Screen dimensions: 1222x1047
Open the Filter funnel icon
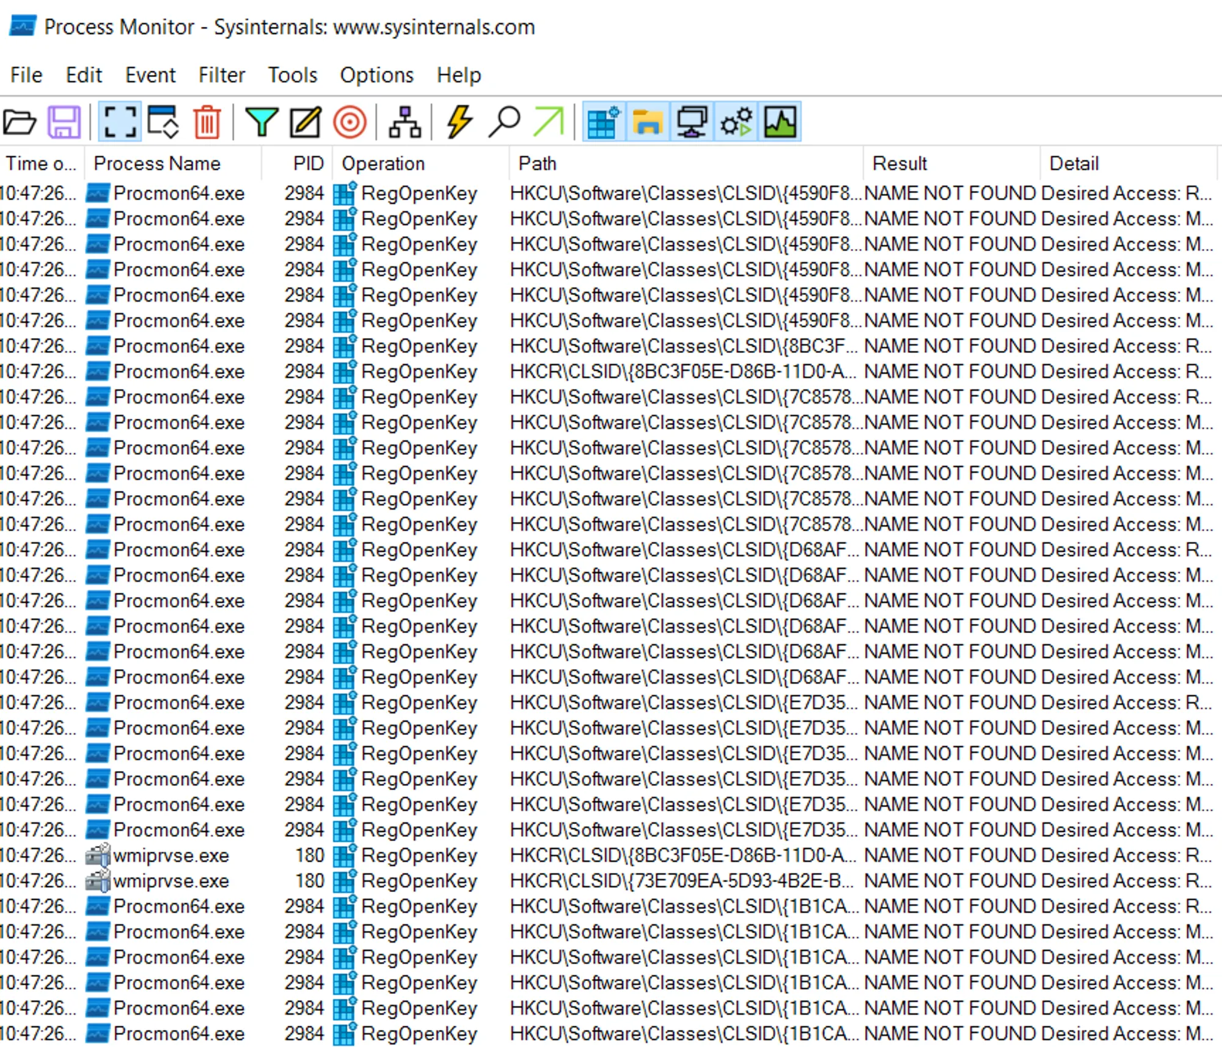262,122
